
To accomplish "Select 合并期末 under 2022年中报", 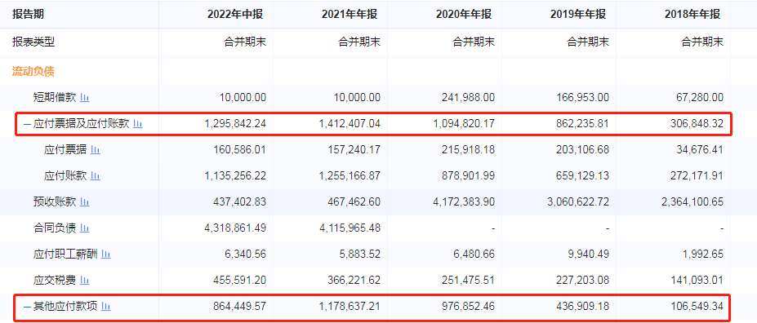I will pos(245,42).
